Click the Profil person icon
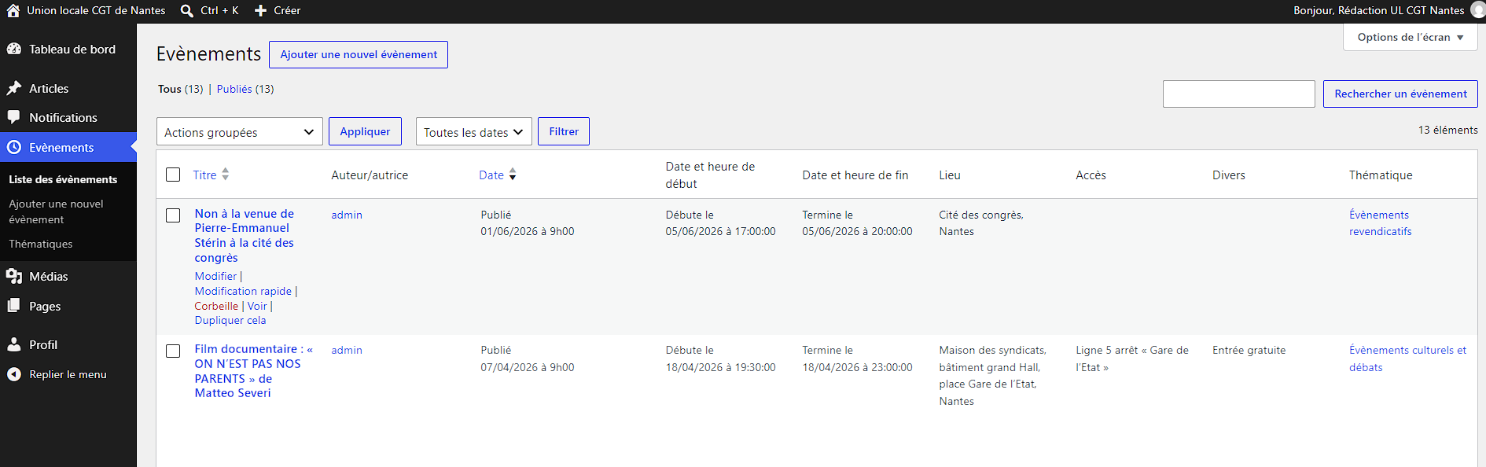The height and width of the screenshot is (467, 1486). pyautogui.click(x=14, y=344)
